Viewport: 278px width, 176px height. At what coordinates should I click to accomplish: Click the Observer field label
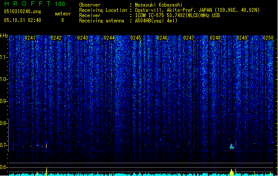pos(90,5)
